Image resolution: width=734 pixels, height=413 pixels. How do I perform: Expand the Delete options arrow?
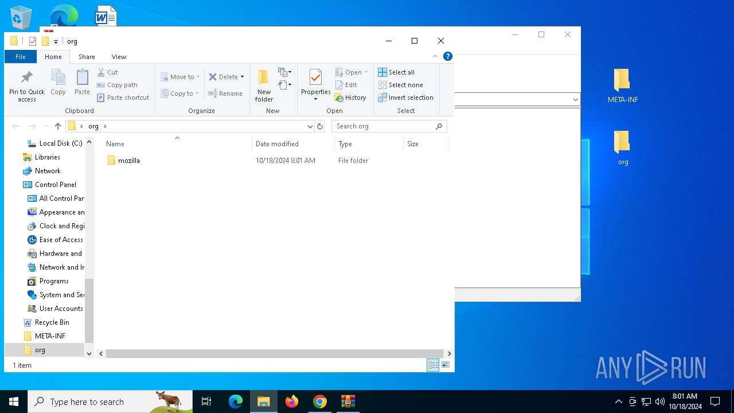click(242, 77)
